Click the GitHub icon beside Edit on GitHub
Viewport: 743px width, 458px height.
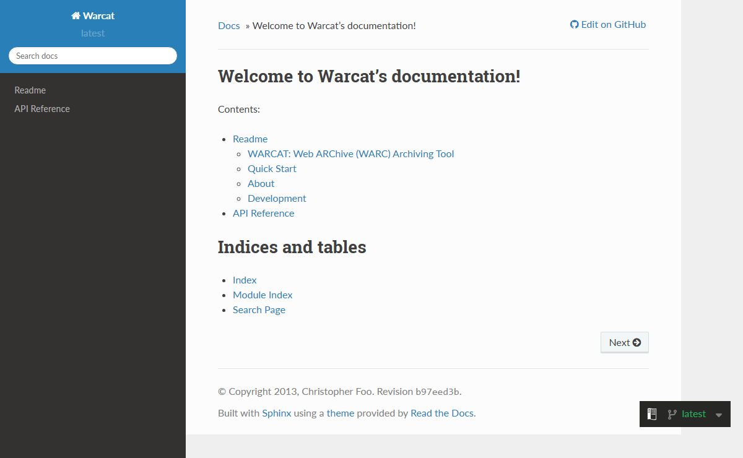coord(575,25)
